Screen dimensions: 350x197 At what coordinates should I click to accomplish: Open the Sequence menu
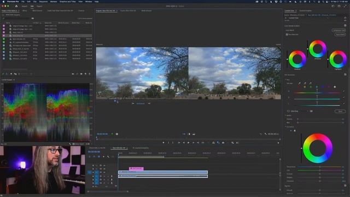[x=43, y=2]
